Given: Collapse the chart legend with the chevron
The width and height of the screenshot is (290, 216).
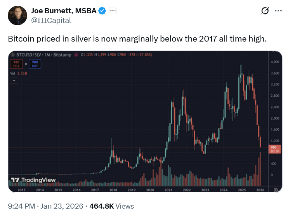Looking at the screenshot, I should click(15, 80).
